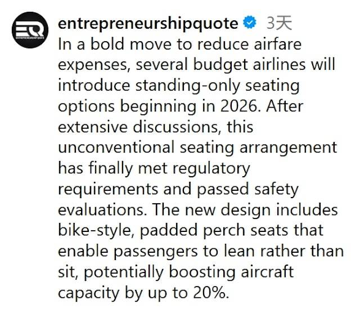Click the term 'standing-only' in the caption

(188, 86)
